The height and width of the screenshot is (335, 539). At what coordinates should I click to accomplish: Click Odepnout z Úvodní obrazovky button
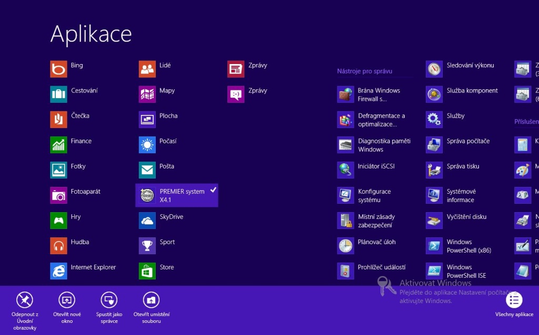coord(25,311)
